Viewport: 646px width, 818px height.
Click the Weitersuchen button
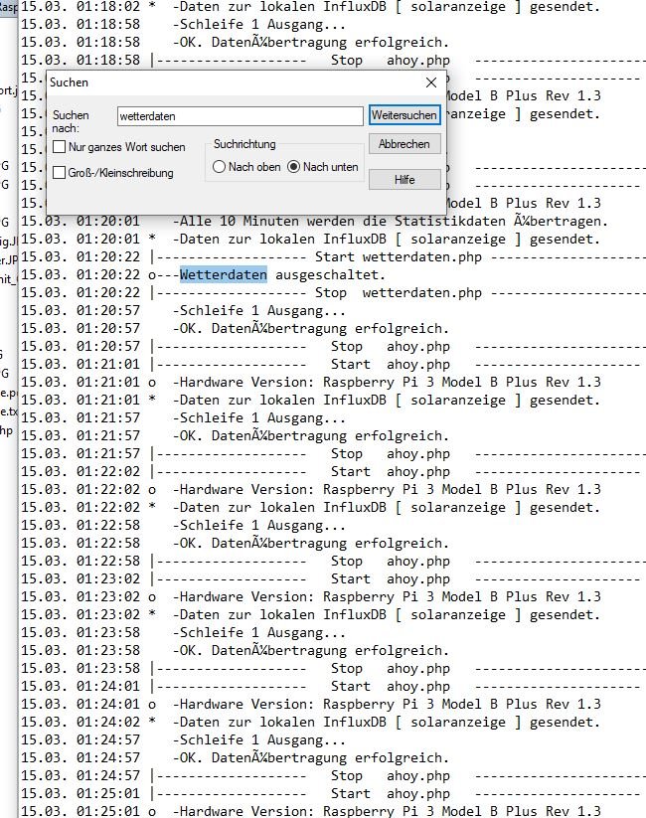point(404,115)
